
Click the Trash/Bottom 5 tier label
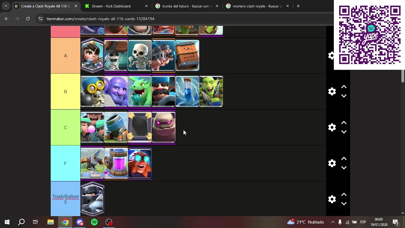coord(65,199)
